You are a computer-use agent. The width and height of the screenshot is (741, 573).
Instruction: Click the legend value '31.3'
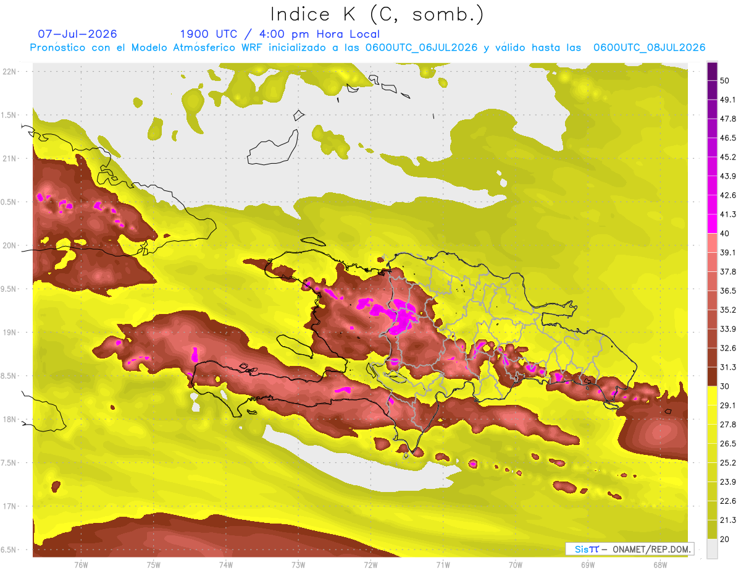tap(728, 367)
